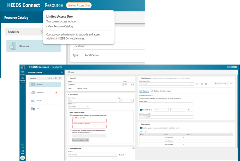Delete the submission item with the trash icon
The width and height of the screenshot is (240, 161).
click(x=206, y=84)
